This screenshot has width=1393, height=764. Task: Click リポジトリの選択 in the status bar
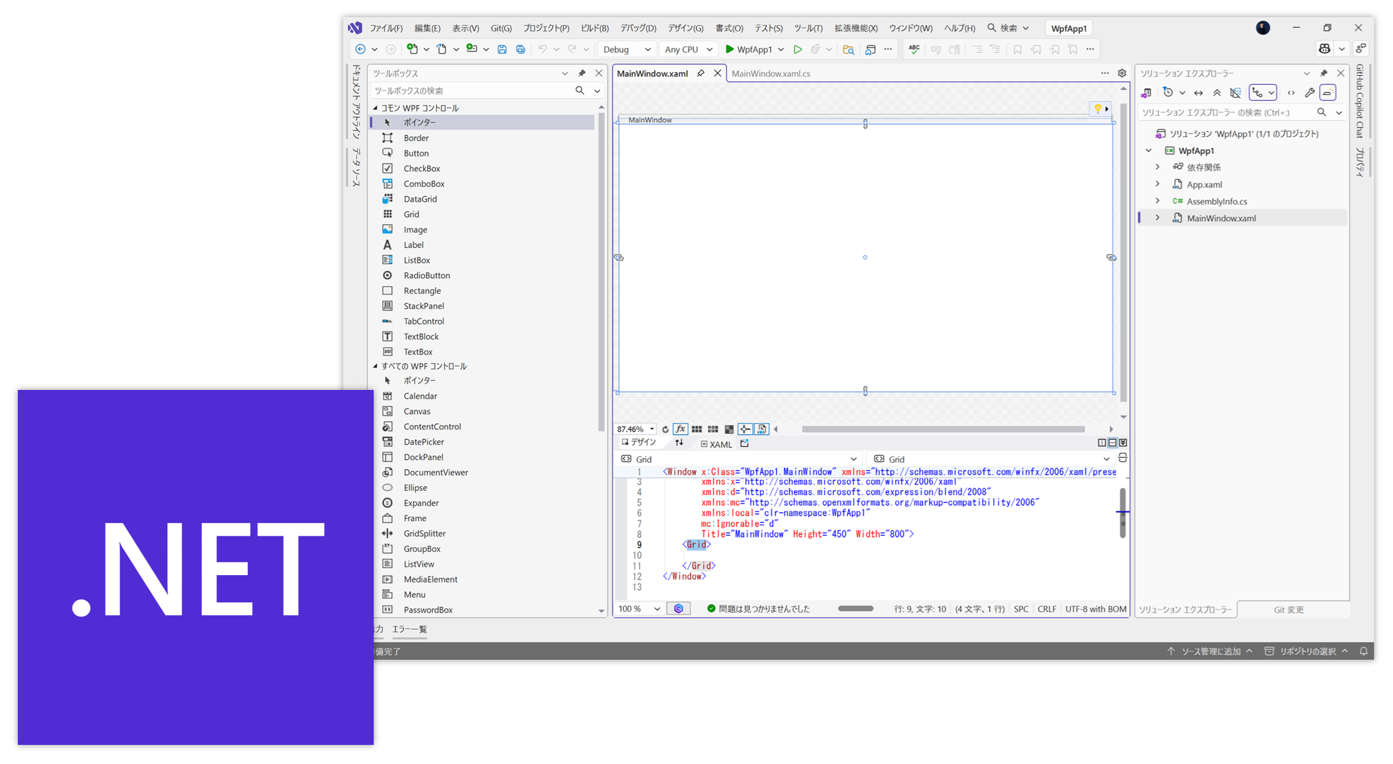click(1306, 651)
